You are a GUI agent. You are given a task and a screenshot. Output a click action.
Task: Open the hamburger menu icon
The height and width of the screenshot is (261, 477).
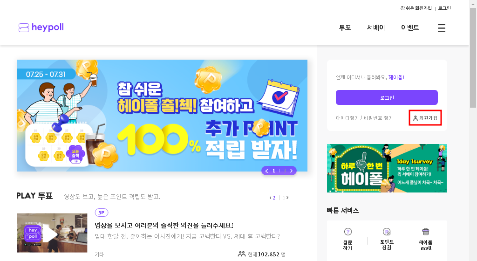pos(442,27)
